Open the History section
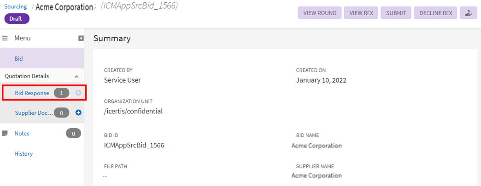Image resolution: width=481 pixels, height=186 pixels. [x=23, y=154]
